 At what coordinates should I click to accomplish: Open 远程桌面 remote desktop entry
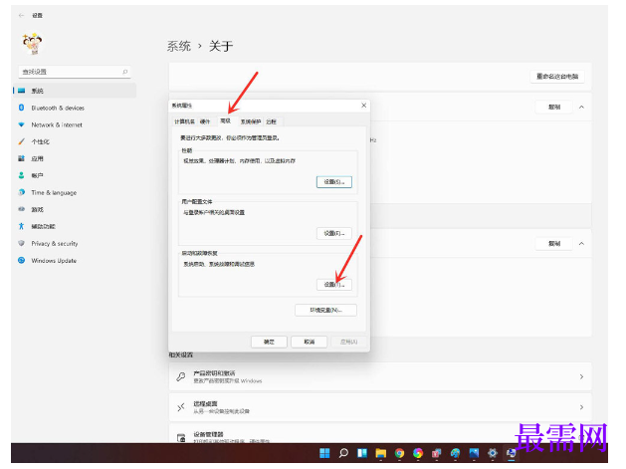[x=380, y=407]
